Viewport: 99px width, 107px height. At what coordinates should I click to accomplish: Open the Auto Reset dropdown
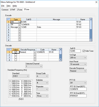[x=78, y=64]
